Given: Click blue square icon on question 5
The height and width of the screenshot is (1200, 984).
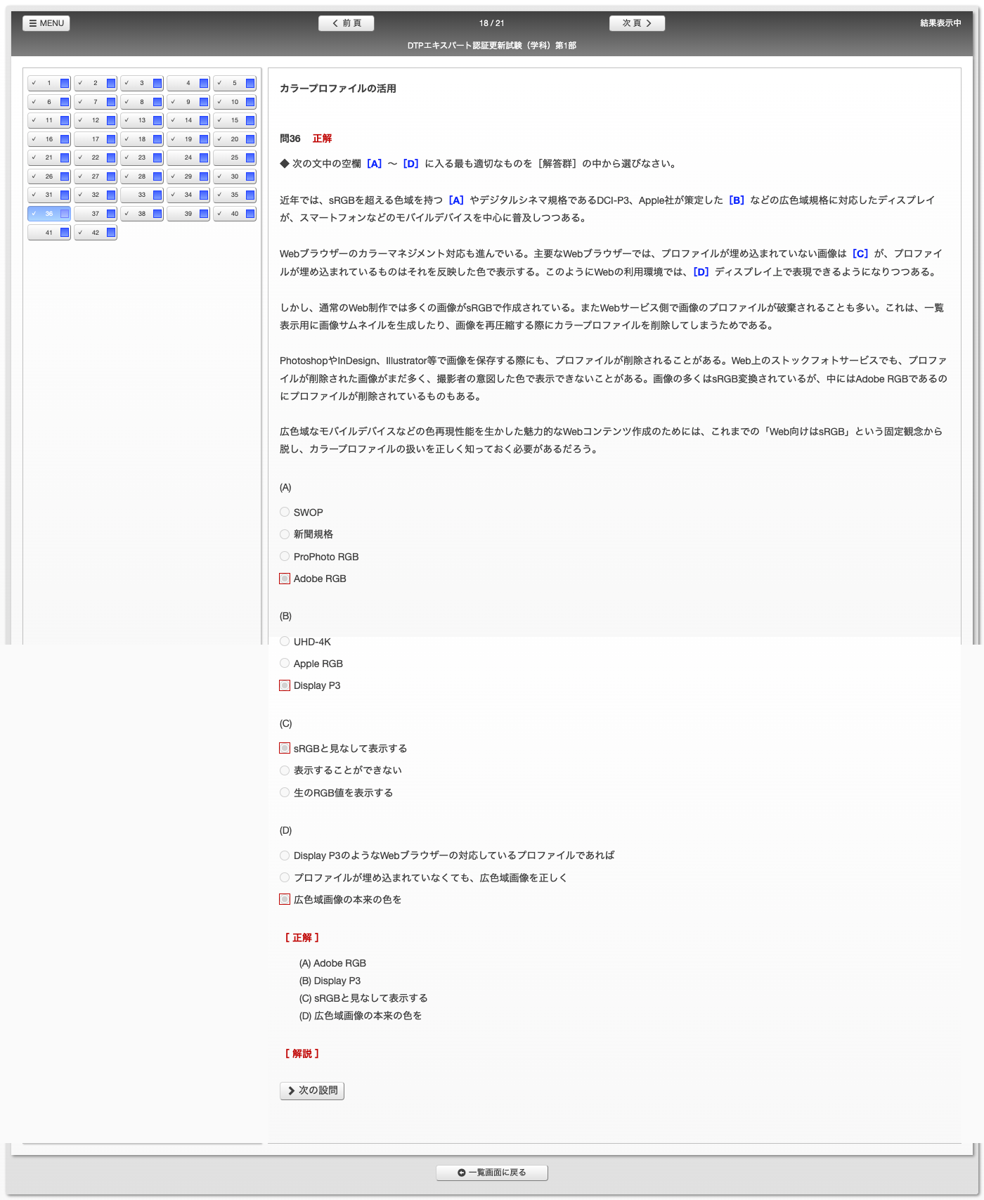Looking at the screenshot, I should point(250,83).
